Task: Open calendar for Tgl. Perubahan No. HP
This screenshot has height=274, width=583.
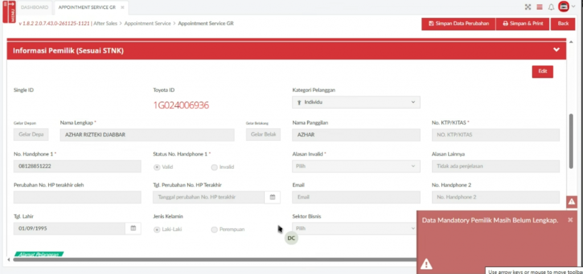Action: click(x=273, y=197)
